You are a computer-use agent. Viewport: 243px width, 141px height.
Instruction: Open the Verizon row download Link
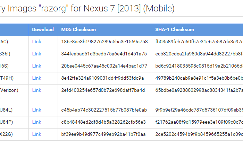(36, 90)
